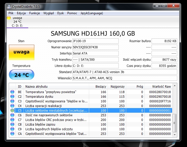The image size is (187, 147).
Task: Click the Interfejs field Serial ATA
Action: pos(95,53)
